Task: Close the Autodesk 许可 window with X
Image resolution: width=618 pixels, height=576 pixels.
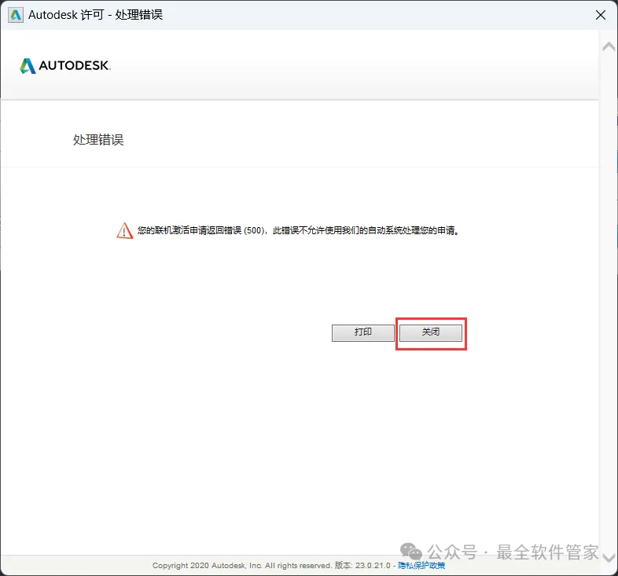Action: pos(600,15)
